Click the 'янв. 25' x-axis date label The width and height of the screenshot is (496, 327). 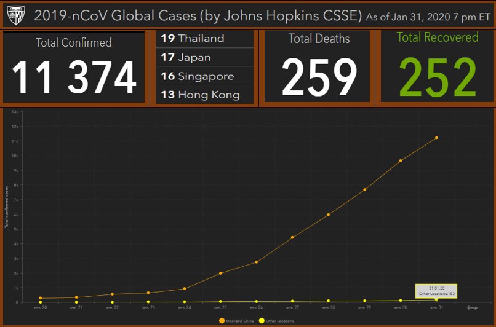point(220,308)
